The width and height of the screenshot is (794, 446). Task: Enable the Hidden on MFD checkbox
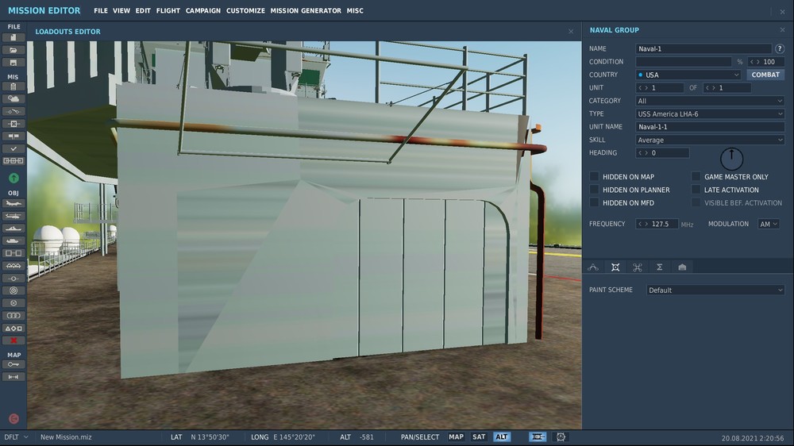594,202
